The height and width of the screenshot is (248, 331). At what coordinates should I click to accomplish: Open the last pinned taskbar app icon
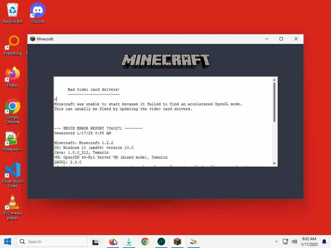[193, 242]
